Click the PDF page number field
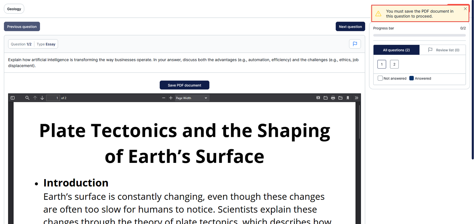This screenshot has height=224, width=474. [x=53, y=98]
